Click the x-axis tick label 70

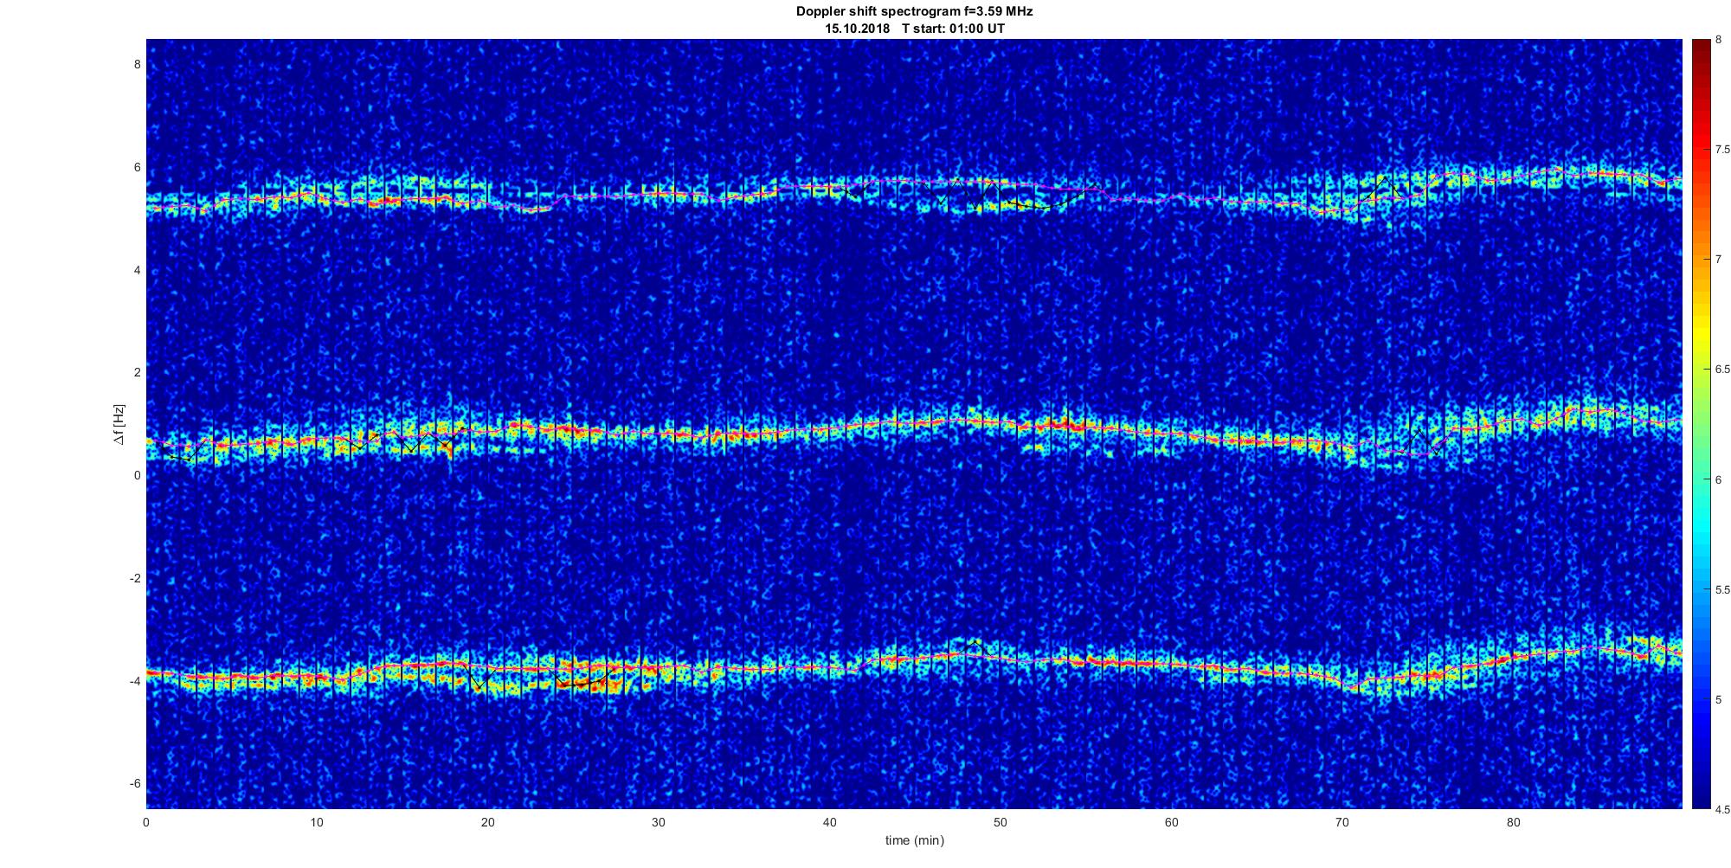[1342, 822]
